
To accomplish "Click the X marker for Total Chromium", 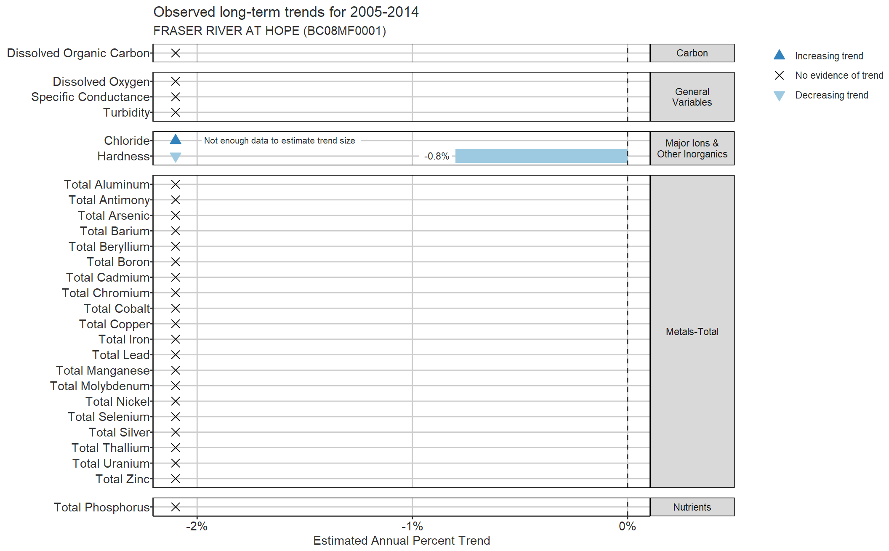I will (x=176, y=293).
